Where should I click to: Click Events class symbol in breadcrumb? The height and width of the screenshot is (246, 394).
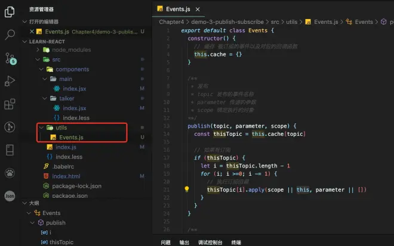click(364, 22)
